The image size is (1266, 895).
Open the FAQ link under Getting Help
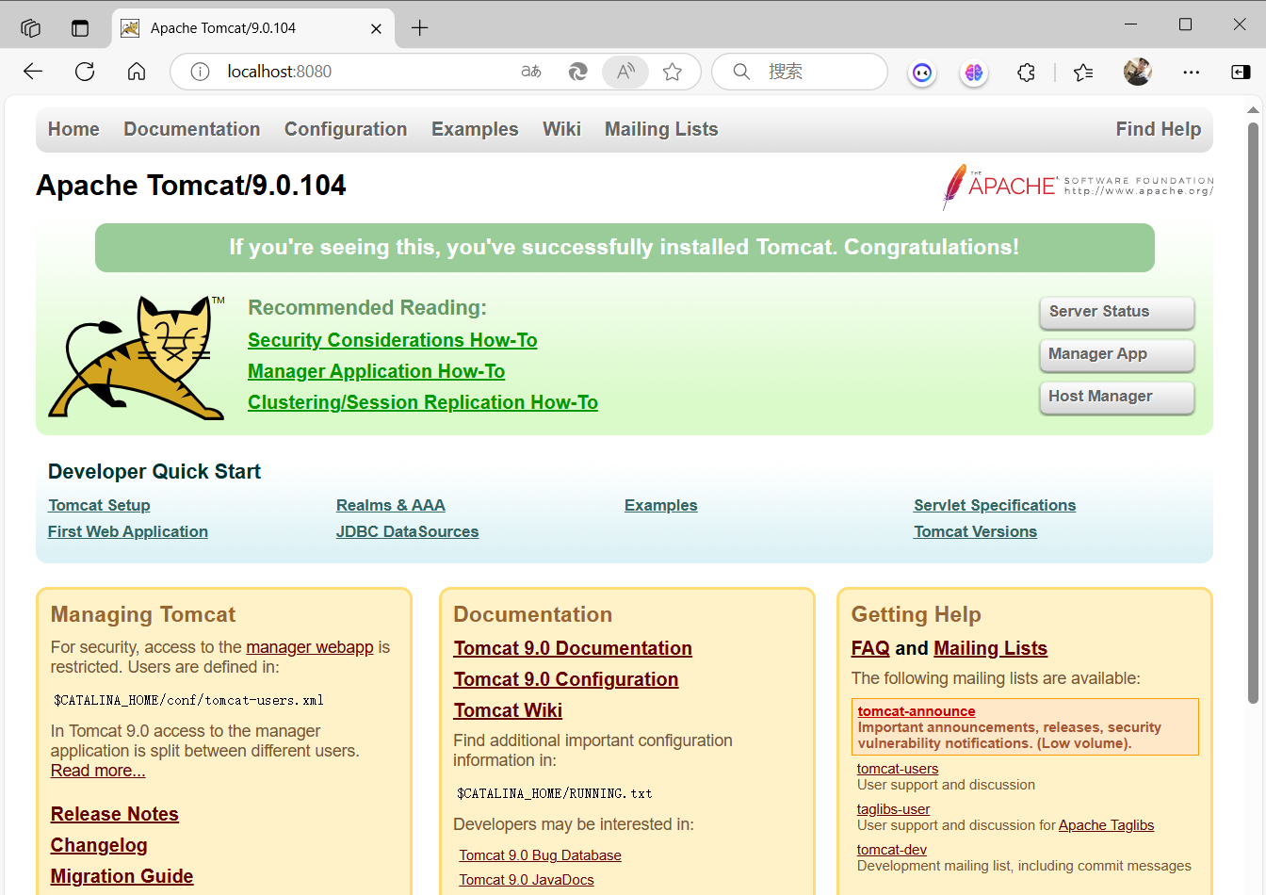coord(870,648)
